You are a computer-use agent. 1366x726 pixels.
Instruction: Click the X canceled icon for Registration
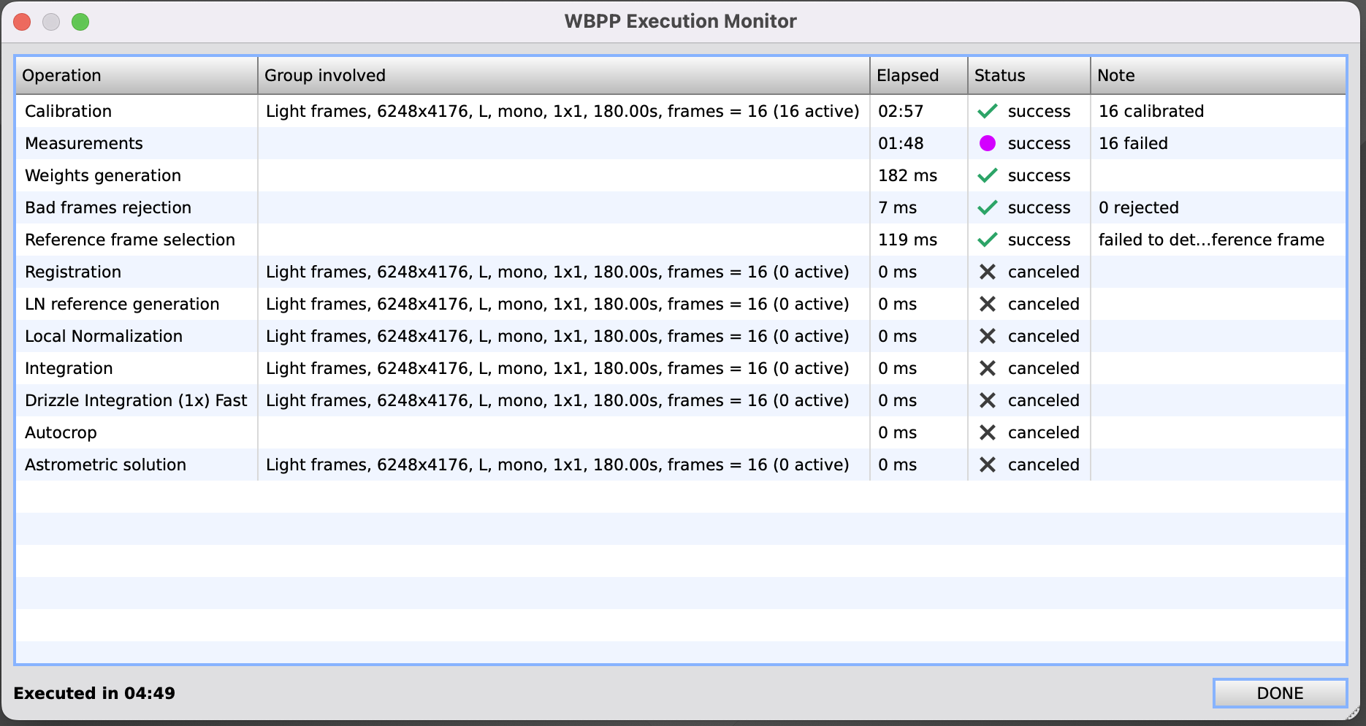pyautogui.click(x=987, y=272)
